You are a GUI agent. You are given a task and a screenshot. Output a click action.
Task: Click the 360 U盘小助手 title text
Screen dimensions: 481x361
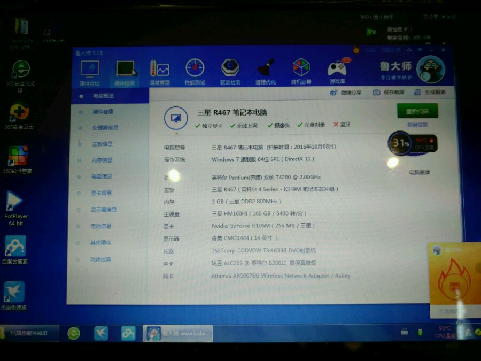(x=376, y=17)
